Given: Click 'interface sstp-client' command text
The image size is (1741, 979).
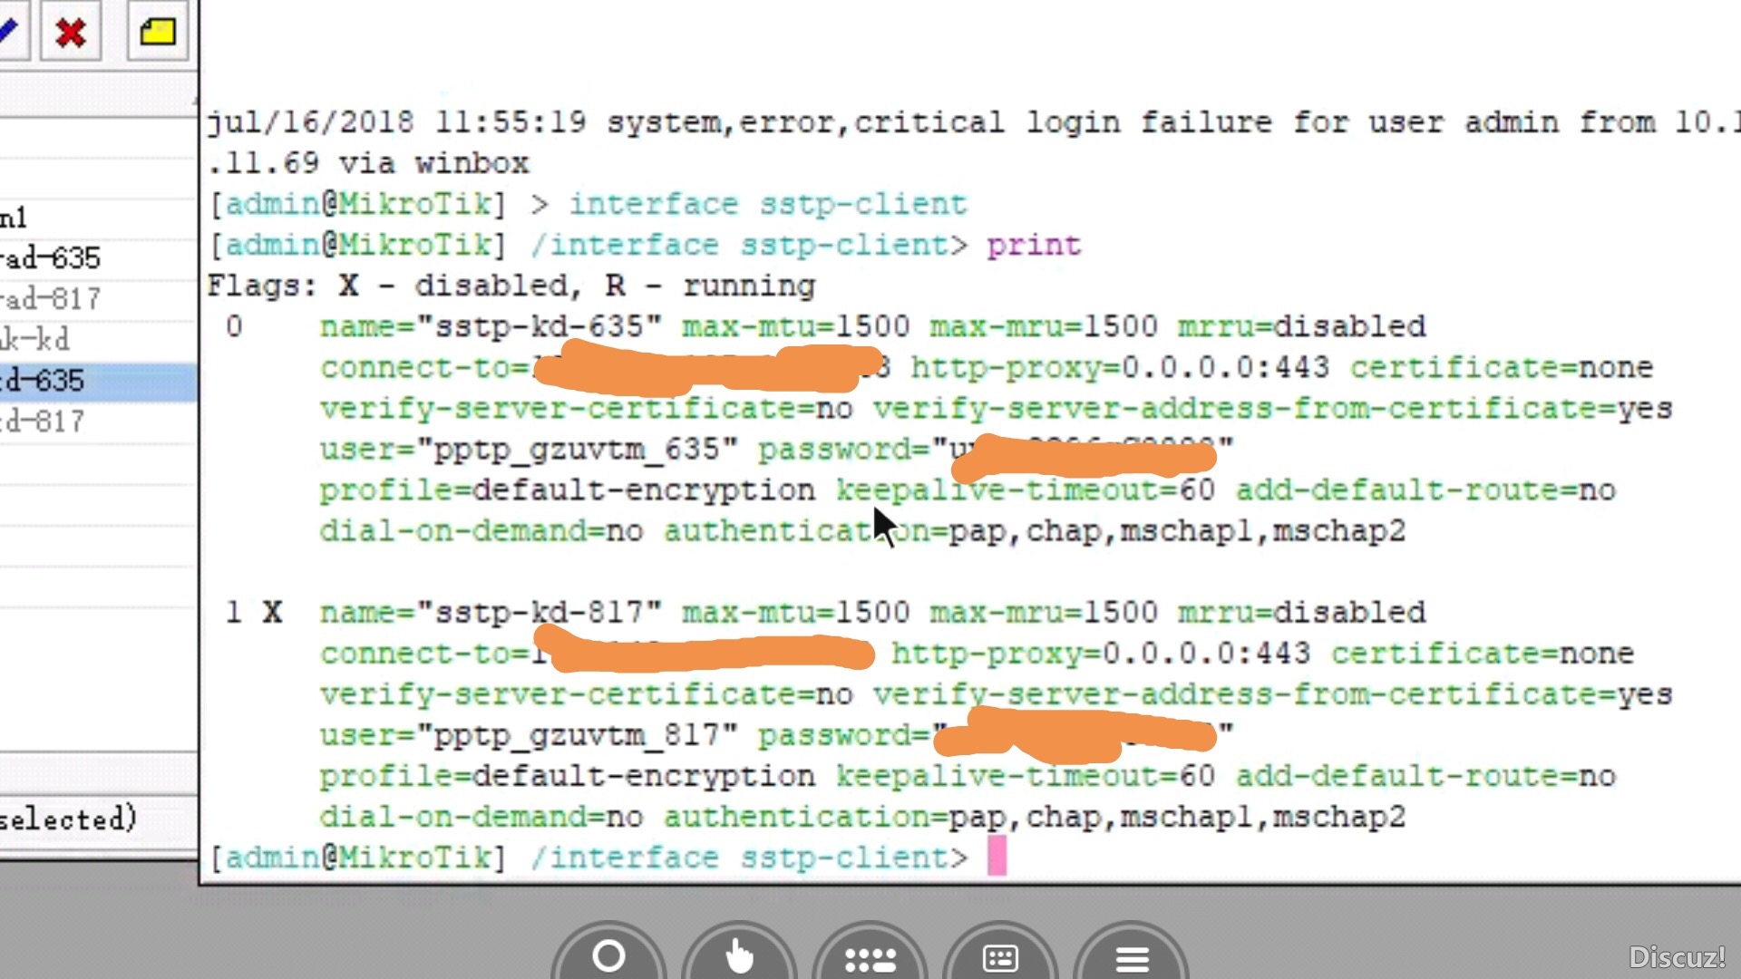Looking at the screenshot, I should coord(768,205).
